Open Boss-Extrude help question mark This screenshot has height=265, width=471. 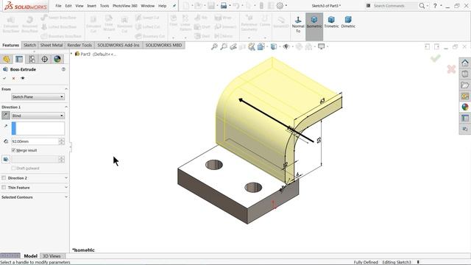pos(63,69)
